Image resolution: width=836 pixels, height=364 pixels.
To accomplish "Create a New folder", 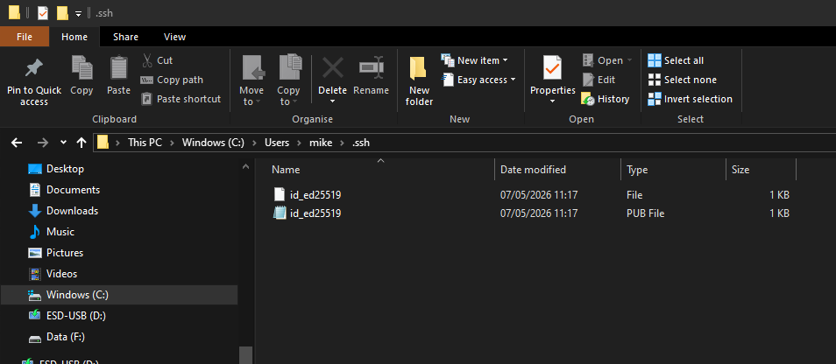I will point(419,80).
